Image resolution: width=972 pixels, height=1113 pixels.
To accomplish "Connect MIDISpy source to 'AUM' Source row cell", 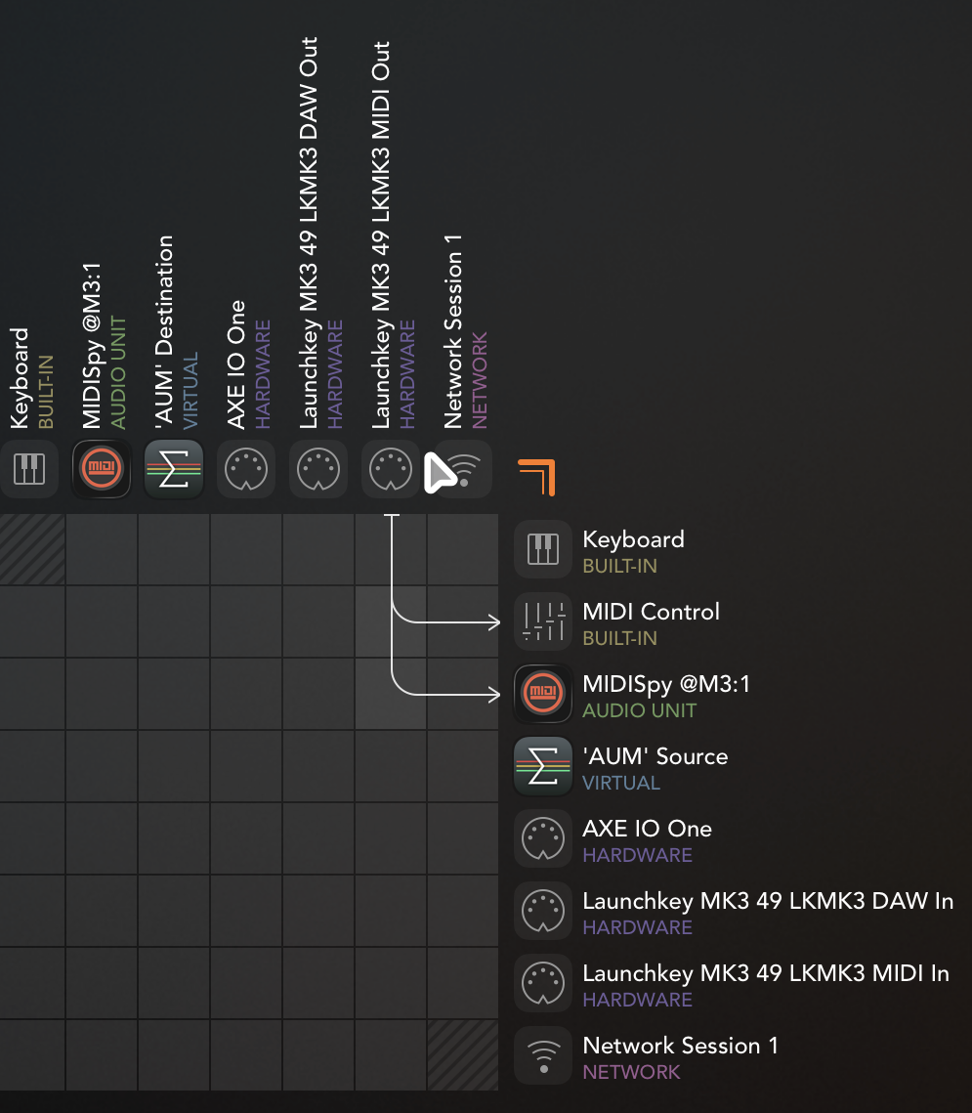I will 102,766.
